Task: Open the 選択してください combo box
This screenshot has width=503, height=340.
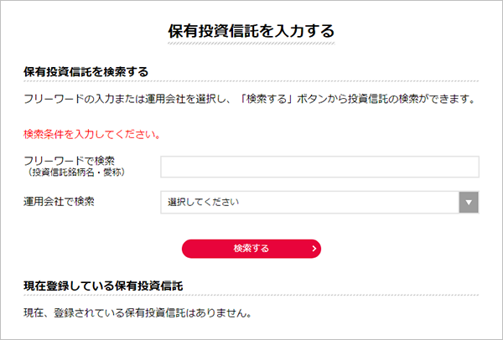Action: click(x=310, y=203)
